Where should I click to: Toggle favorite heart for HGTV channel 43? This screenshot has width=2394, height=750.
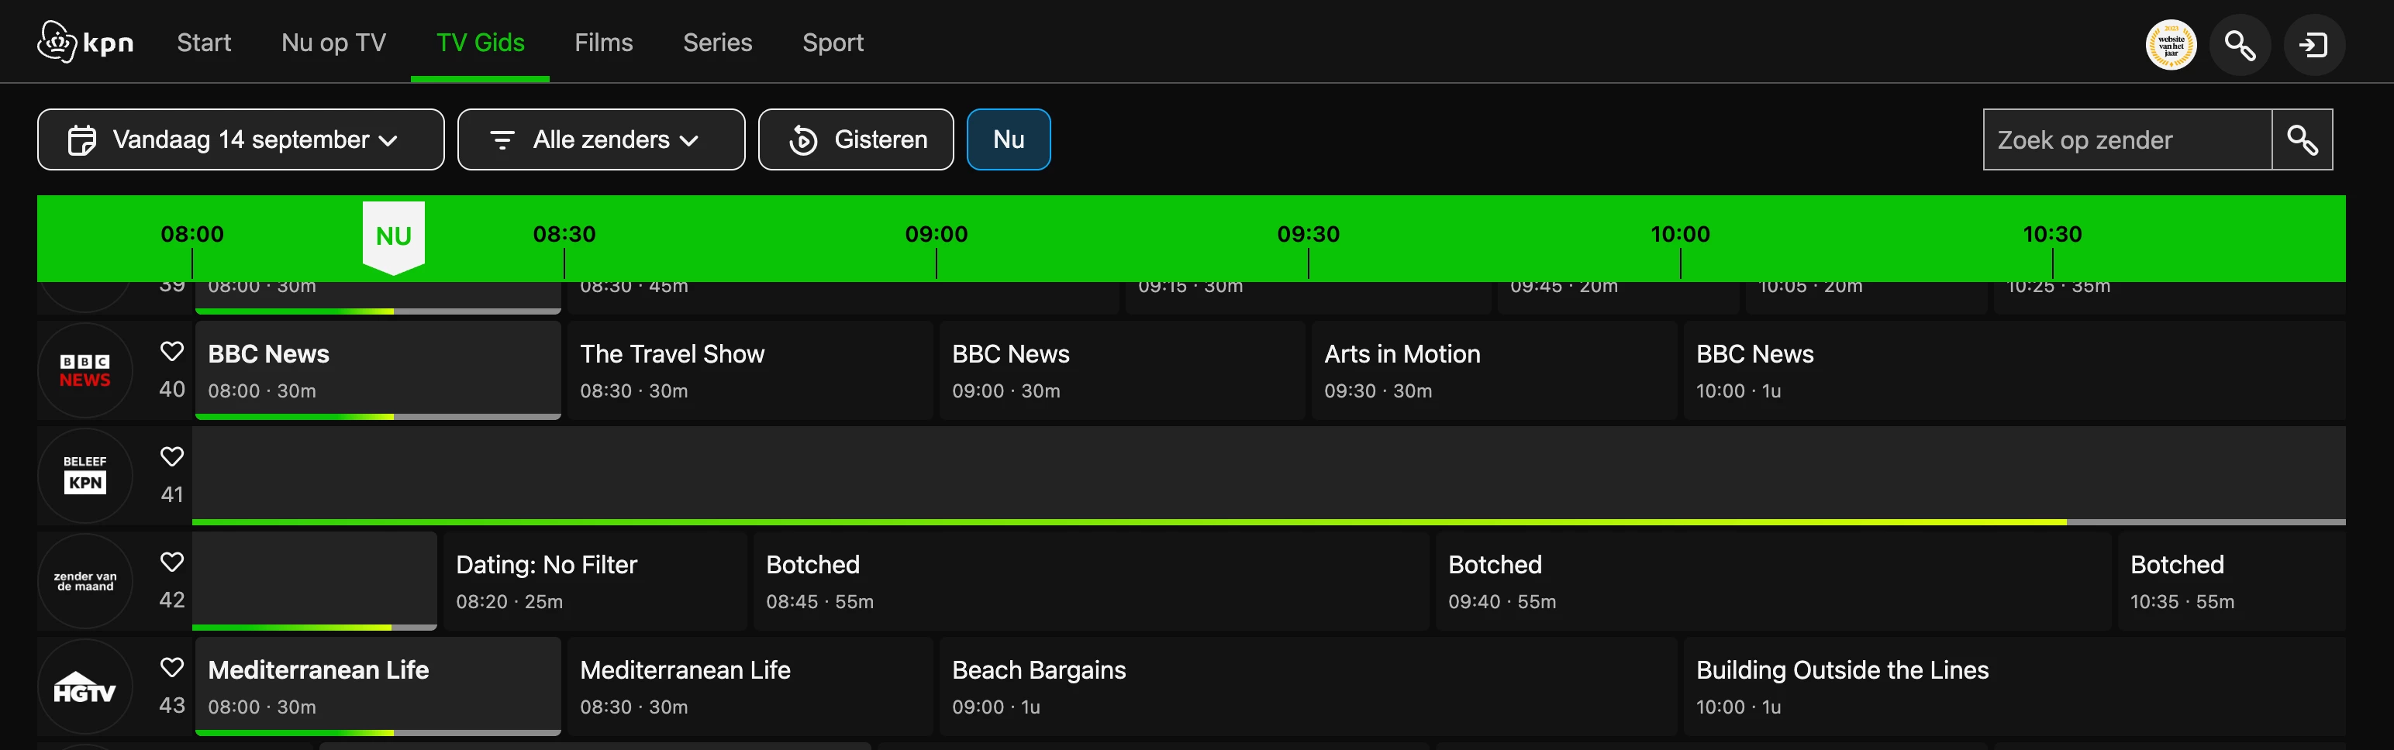pyautogui.click(x=172, y=667)
